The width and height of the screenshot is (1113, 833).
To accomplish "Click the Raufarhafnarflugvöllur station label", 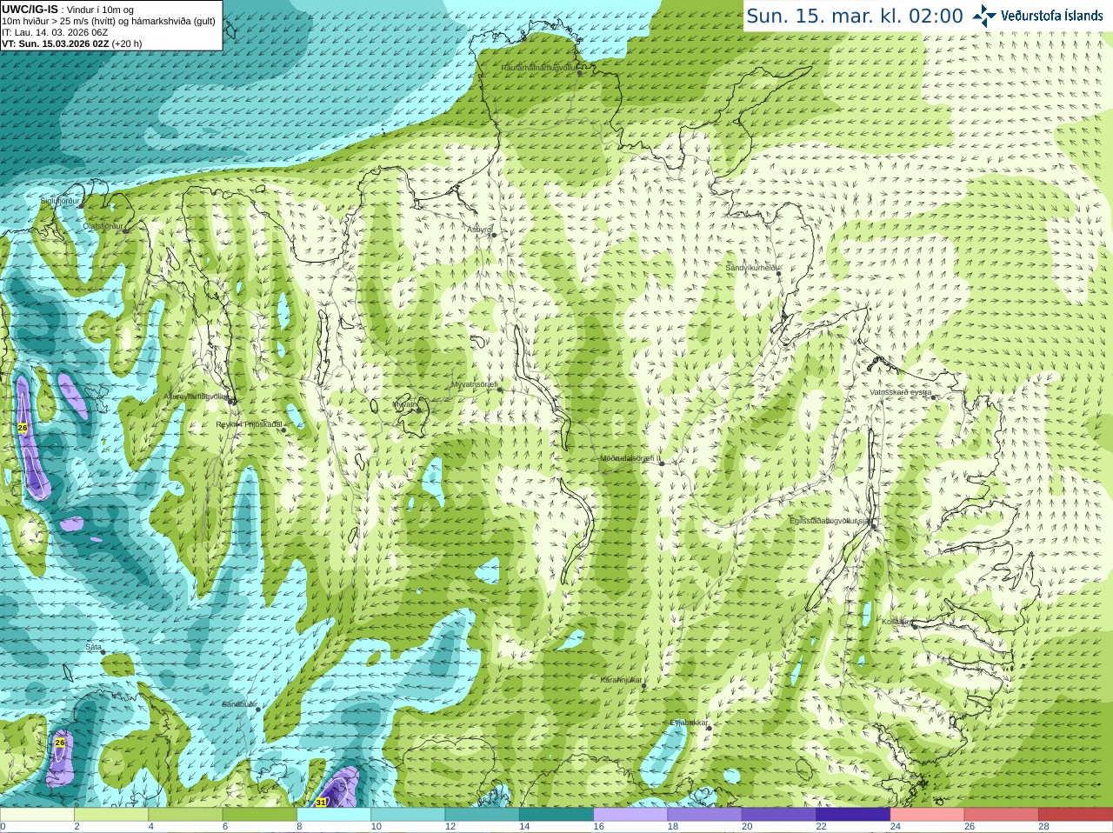I will (539, 67).
